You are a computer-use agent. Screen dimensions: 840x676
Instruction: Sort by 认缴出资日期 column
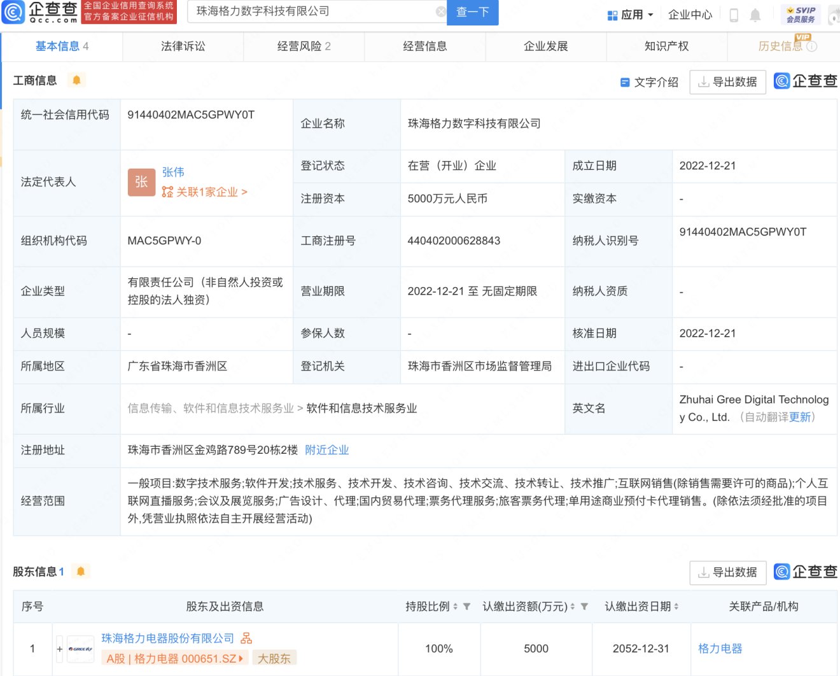(676, 607)
